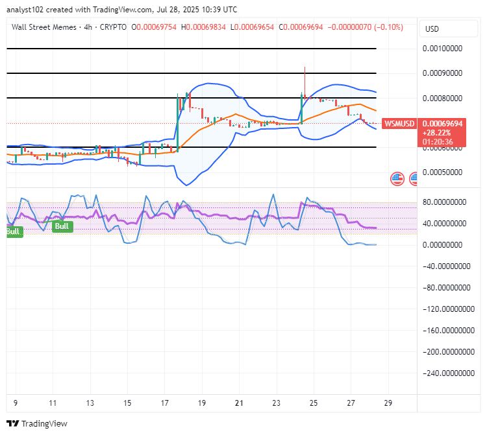This screenshot has height=435, width=487.
Task: Click the open value O0.00069754
Action: tap(154, 27)
